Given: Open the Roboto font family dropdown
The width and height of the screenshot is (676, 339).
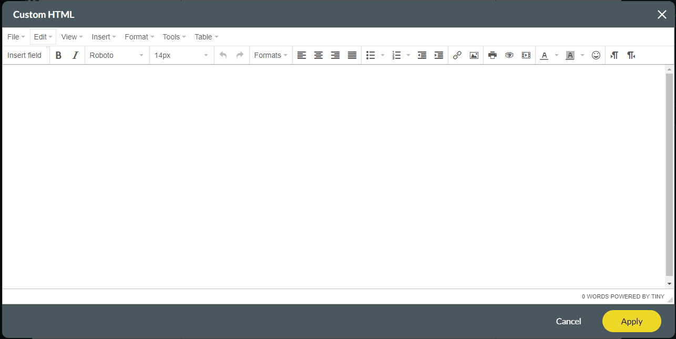Looking at the screenshot, I should click(x=117, y=55).
